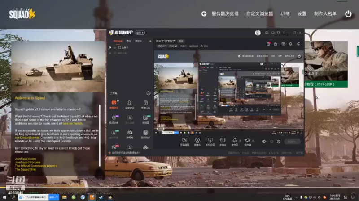Click the record video camera icon
Image resolution: width=359 pixels, height=201 pixels.
point(264,142)
